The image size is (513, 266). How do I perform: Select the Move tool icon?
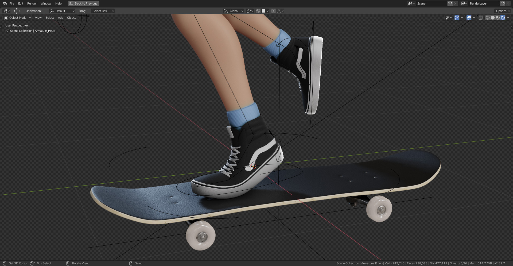17,11
